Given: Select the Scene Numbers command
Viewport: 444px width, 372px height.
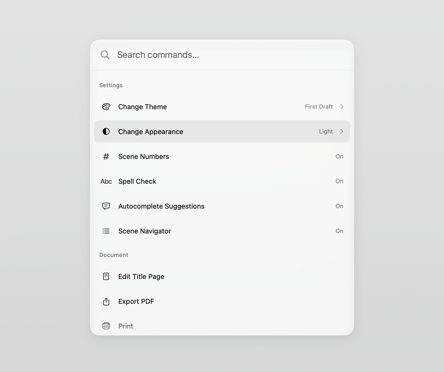Looking at the screenshot, I should (222, 157).
